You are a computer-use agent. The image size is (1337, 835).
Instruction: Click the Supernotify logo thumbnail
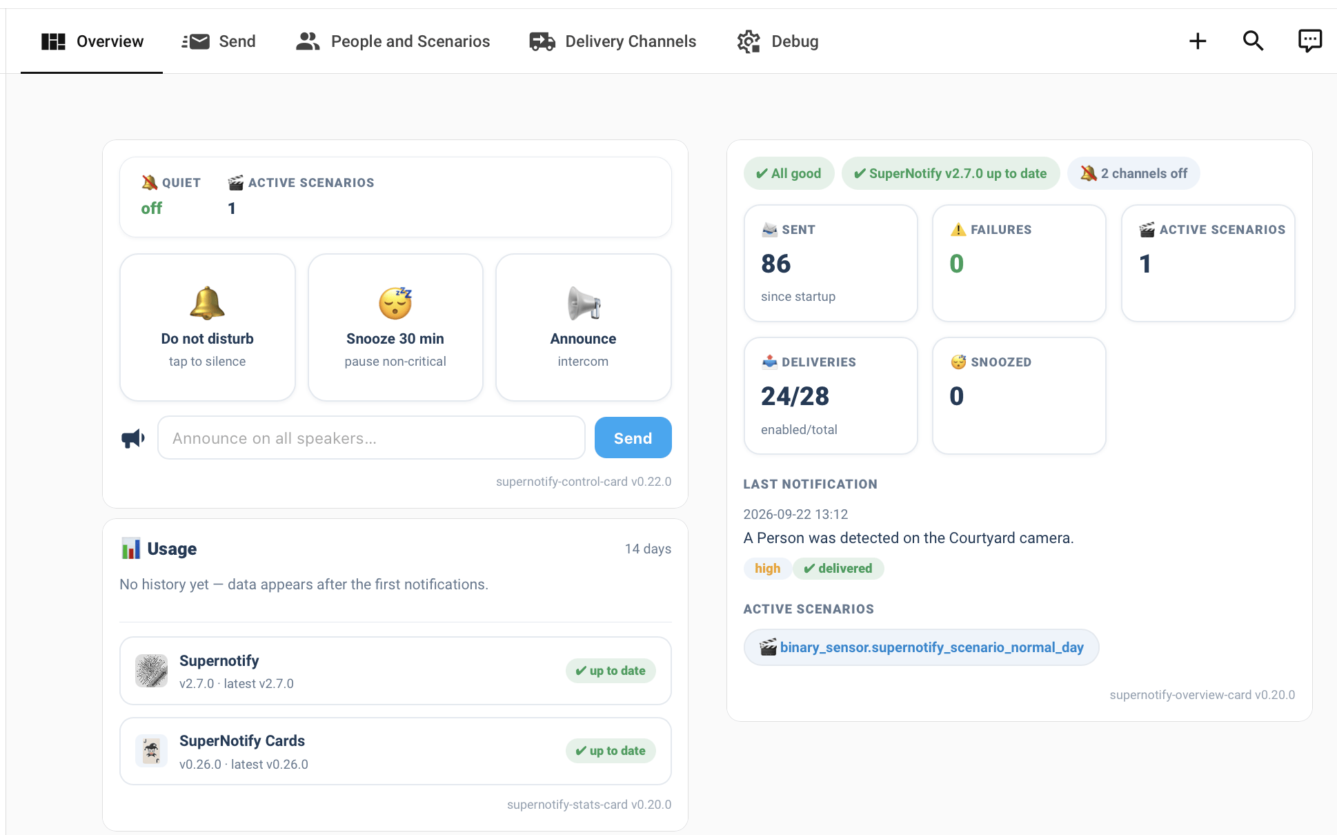[x=151, y=671]
